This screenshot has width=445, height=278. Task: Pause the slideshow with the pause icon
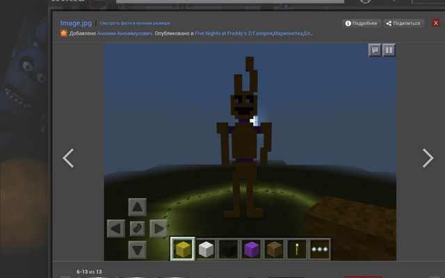[x=389, y=50]
